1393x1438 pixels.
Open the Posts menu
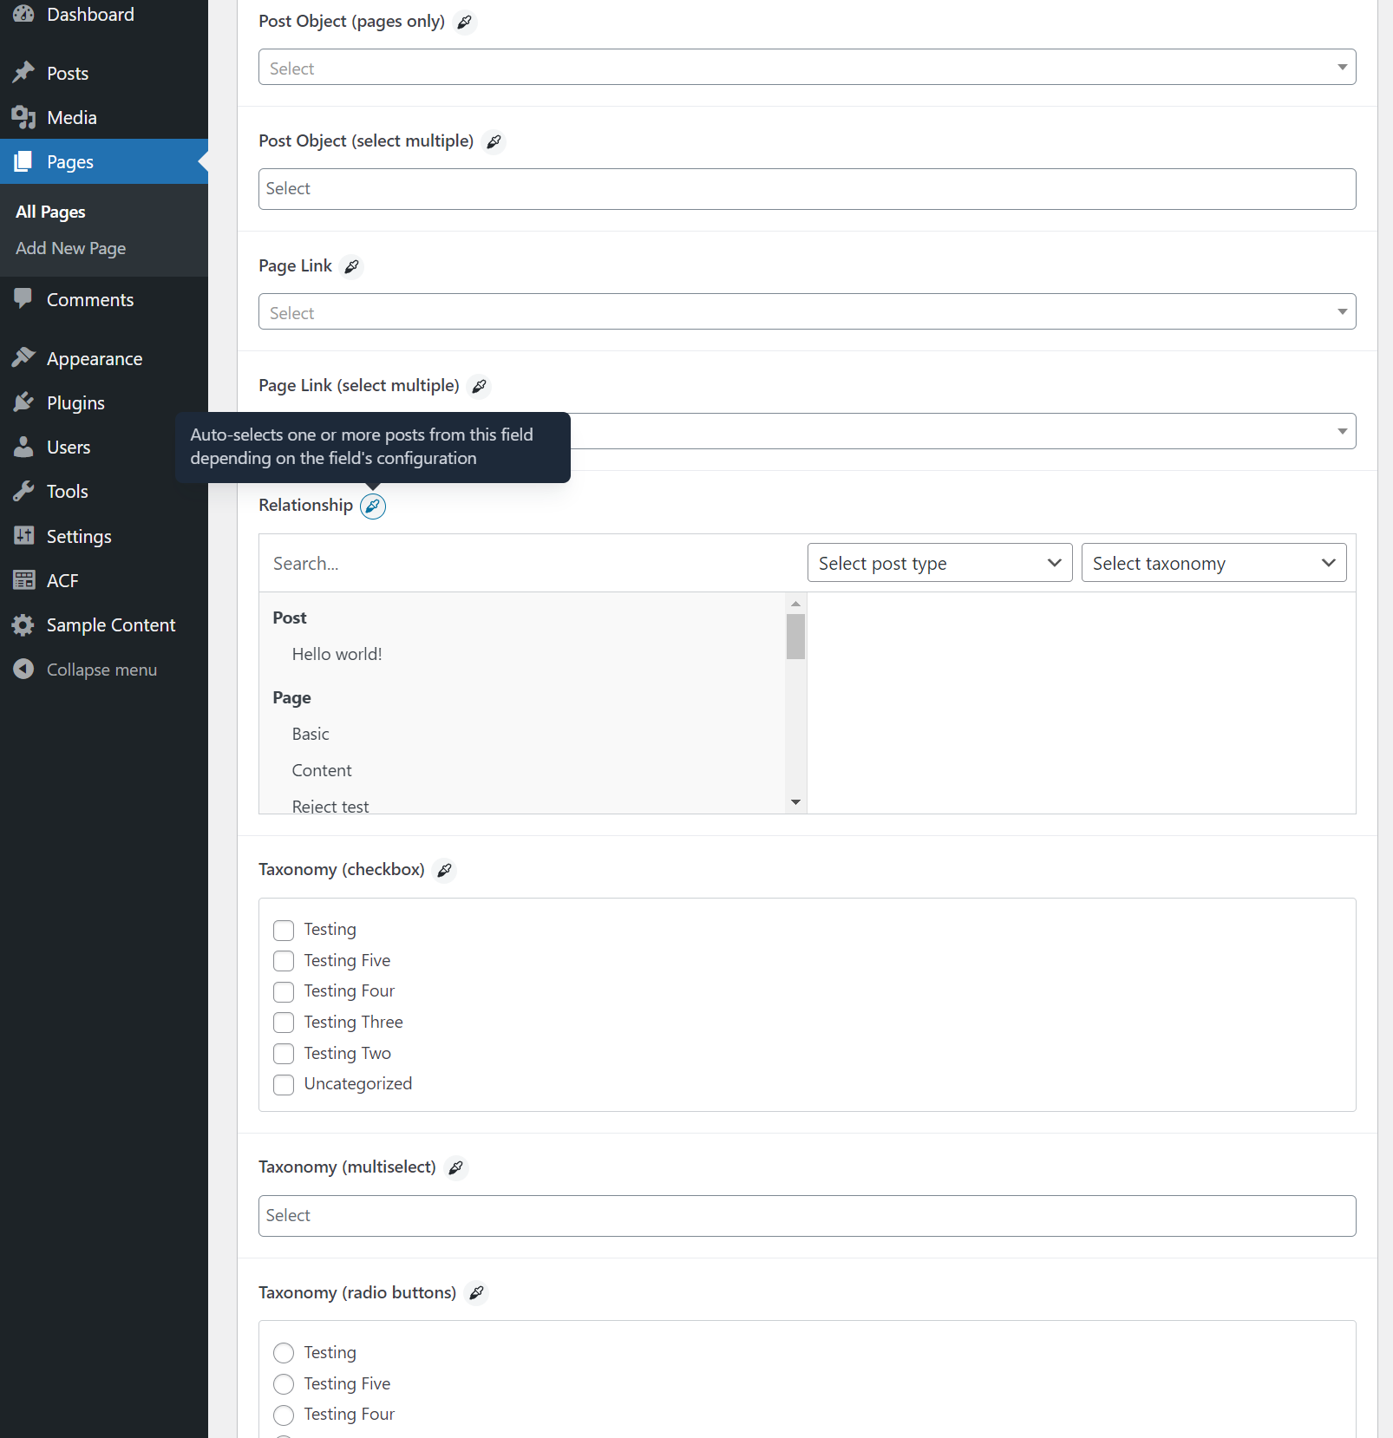pos(104,73)
